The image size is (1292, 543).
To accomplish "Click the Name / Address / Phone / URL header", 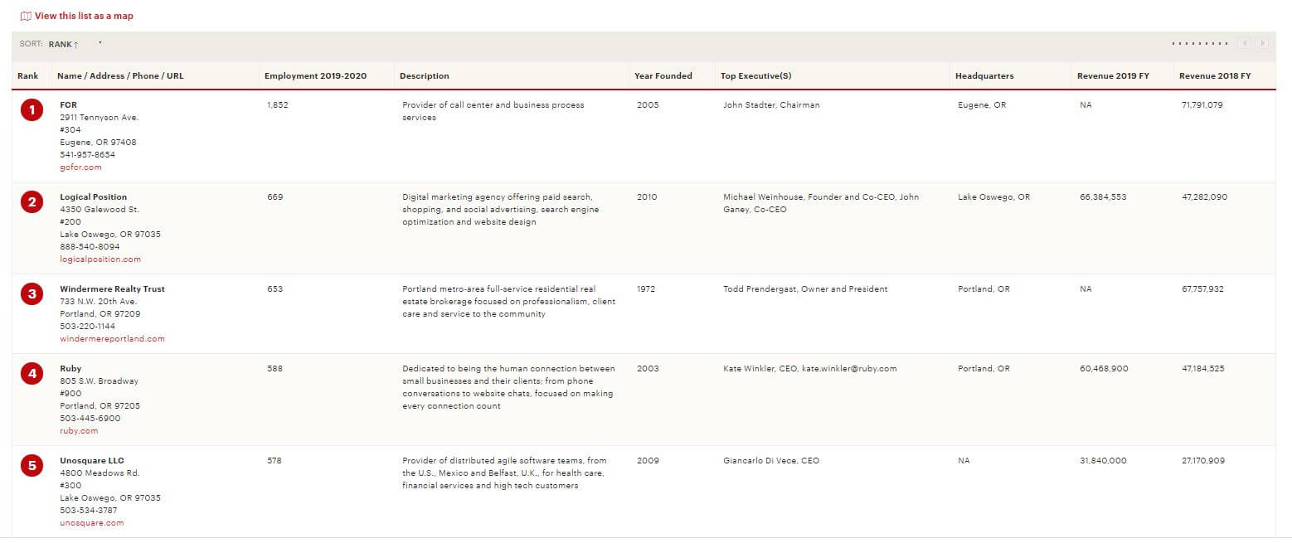I will click(x=120, y=76).
